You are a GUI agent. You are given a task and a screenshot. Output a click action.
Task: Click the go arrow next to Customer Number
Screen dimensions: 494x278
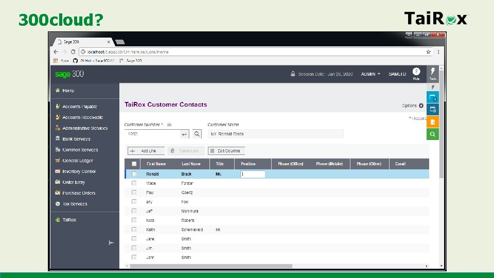point(184,134)
